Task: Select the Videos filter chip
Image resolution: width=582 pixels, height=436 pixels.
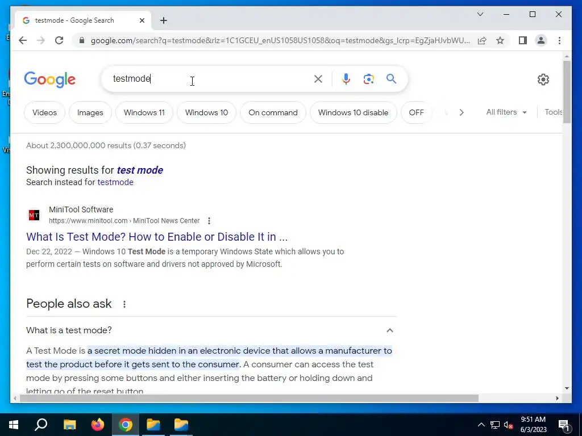Action: pyautogui.click(x=44, y=112)
